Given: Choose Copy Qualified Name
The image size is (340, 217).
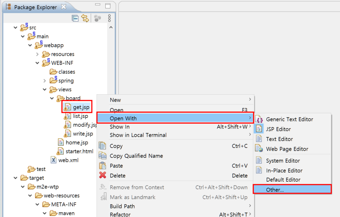Looking at the screenshot, I should pyautogui.click(x=175, y=156).
